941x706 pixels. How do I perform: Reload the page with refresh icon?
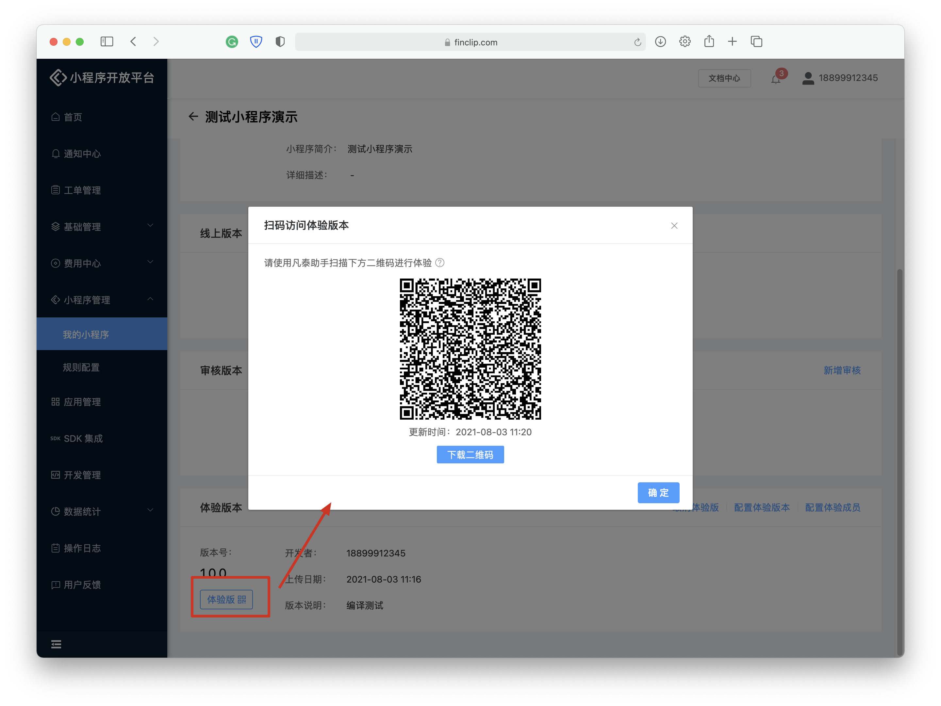(x=637, y=42)
